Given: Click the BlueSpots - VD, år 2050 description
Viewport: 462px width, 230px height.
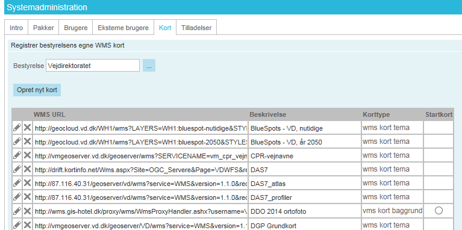Looking at the screenshot, I should [x=305, y=141].
